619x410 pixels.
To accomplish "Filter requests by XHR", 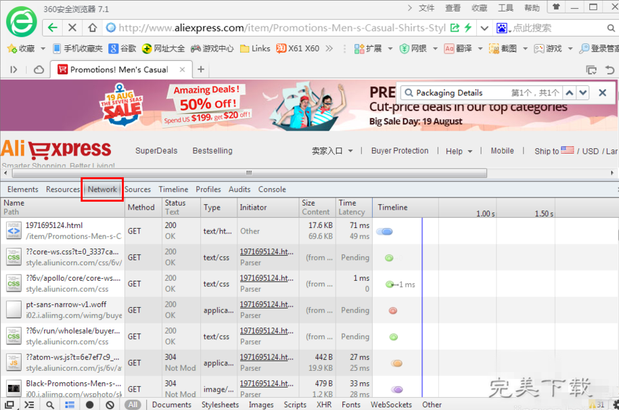I will point(324,405).
